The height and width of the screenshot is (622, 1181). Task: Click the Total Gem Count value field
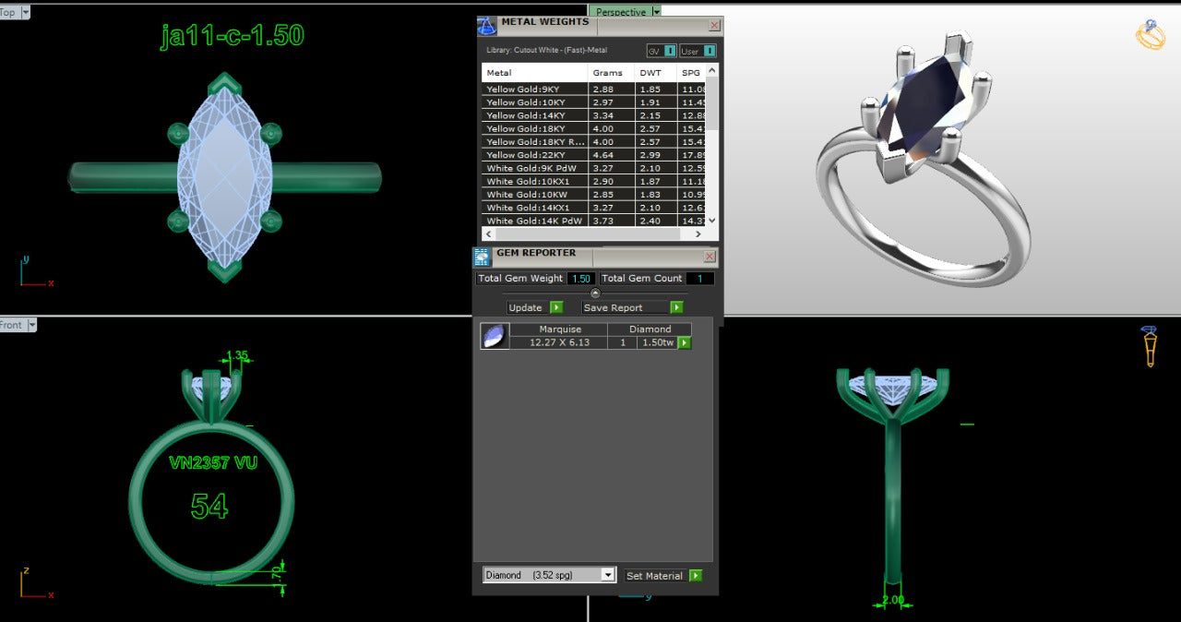[699, 278]
